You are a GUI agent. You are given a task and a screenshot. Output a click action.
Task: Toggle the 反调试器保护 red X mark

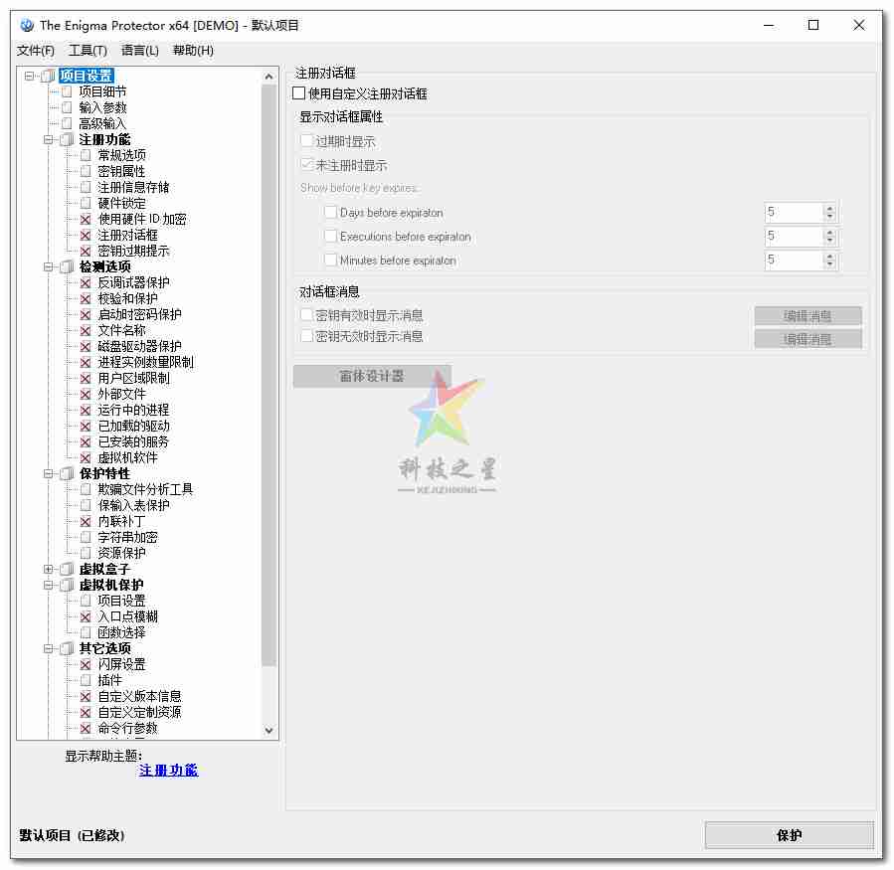point(84,281)
